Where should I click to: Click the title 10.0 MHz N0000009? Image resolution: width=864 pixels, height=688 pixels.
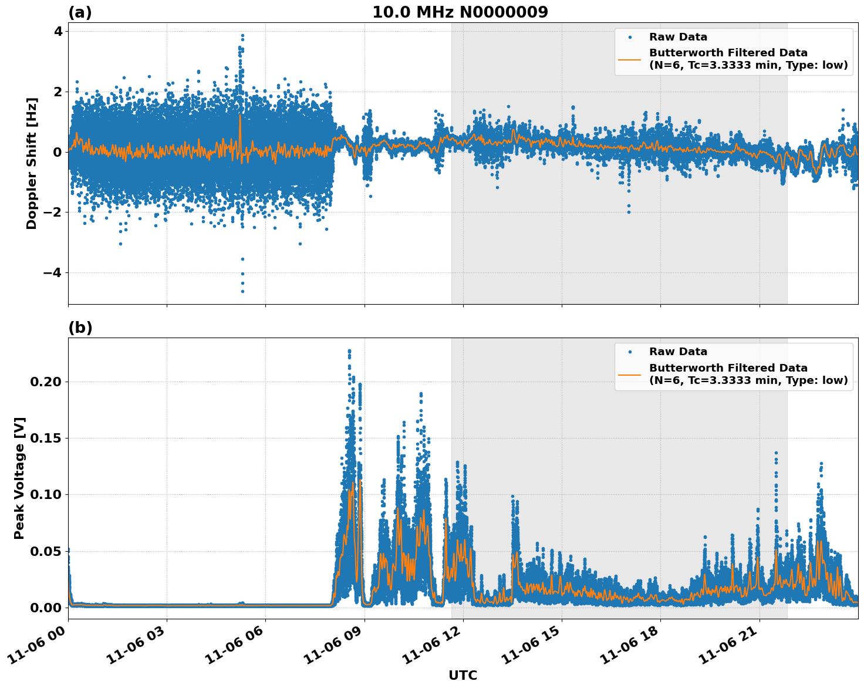pyautogui.click(x=461, y=12)
